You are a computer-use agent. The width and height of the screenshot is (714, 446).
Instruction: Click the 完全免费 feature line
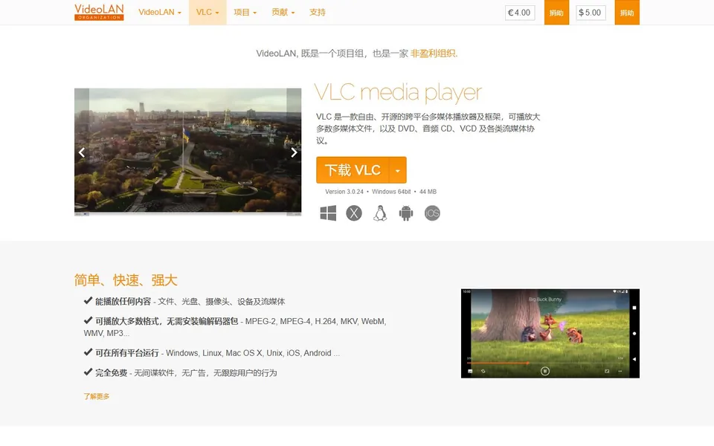(180, 372)
